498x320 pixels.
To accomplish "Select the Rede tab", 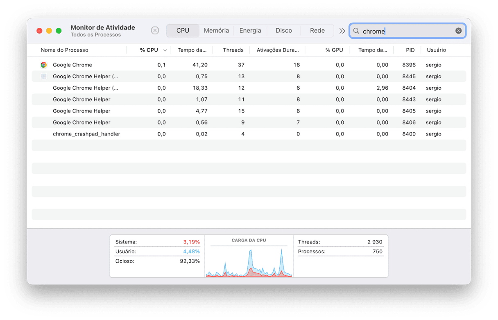I will [317, 31].
